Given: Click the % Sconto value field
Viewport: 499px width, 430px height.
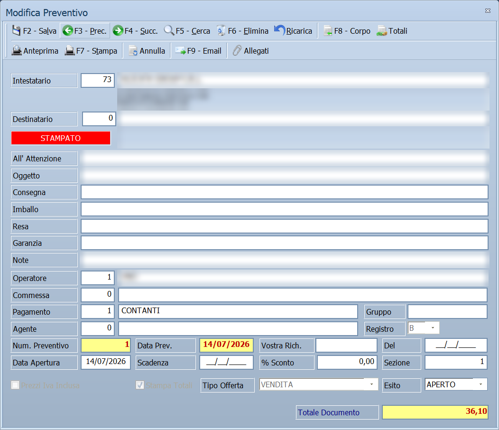Looking at the screenshot, I should tap(347, 363).
